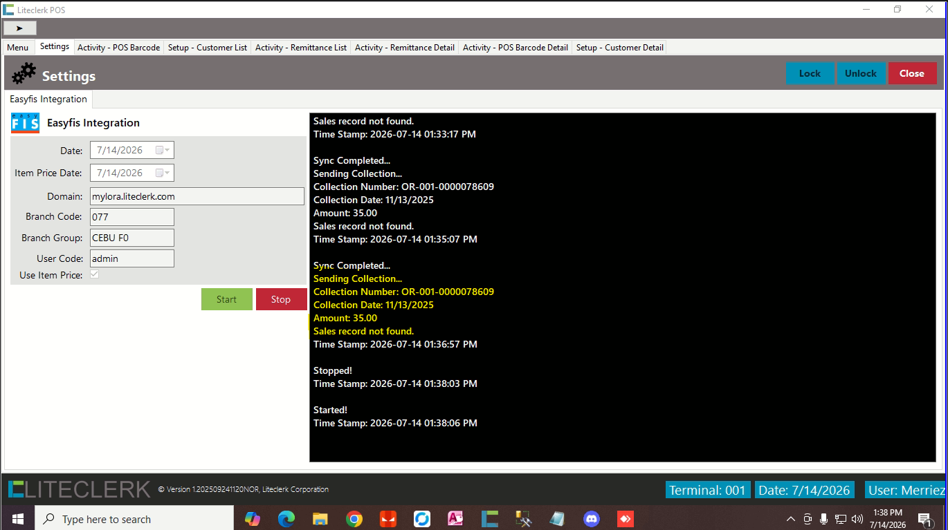Click the Branch Group field
The width and height of the screenshot is (948, 530).
pos(132,238)
